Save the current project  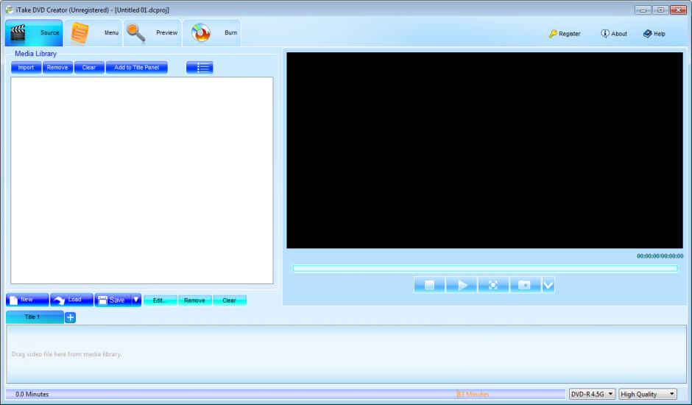pos(113,300)
